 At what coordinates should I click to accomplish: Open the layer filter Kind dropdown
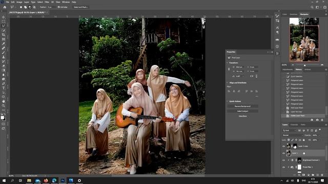pyautogui.click(x=290, y=130)
